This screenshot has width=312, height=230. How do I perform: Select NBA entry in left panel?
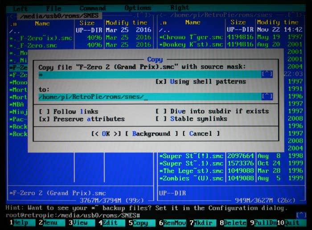[18, 104]
